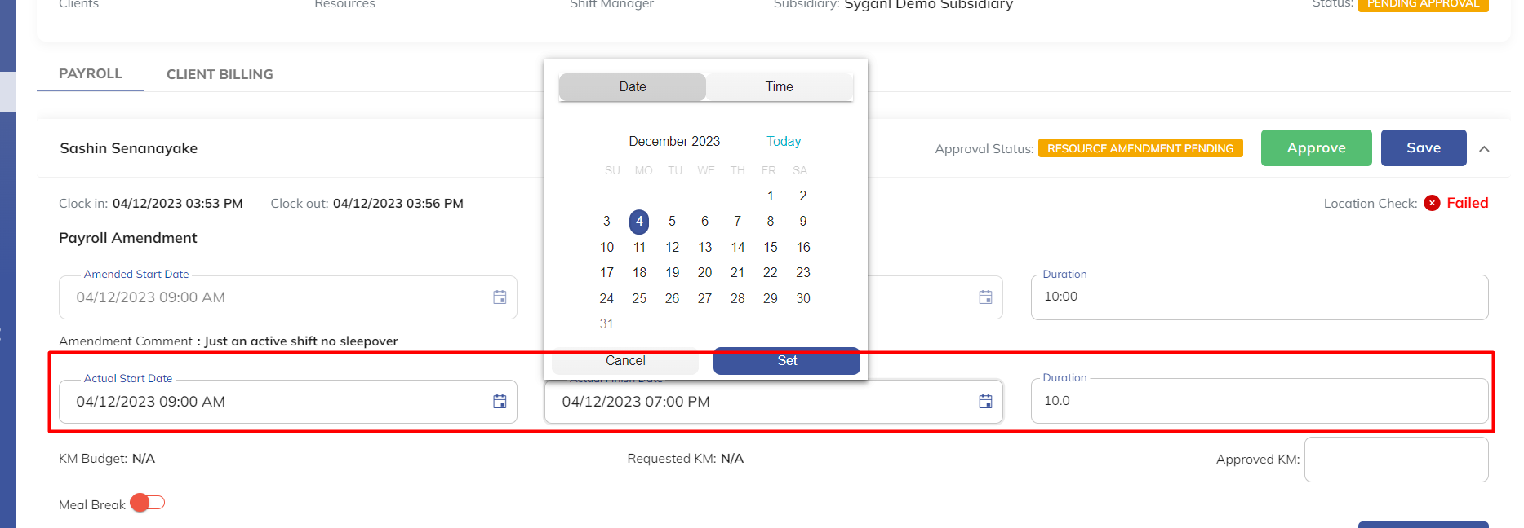Switch date picker to Time tab
1524x528 pixels.
(779, 87)
